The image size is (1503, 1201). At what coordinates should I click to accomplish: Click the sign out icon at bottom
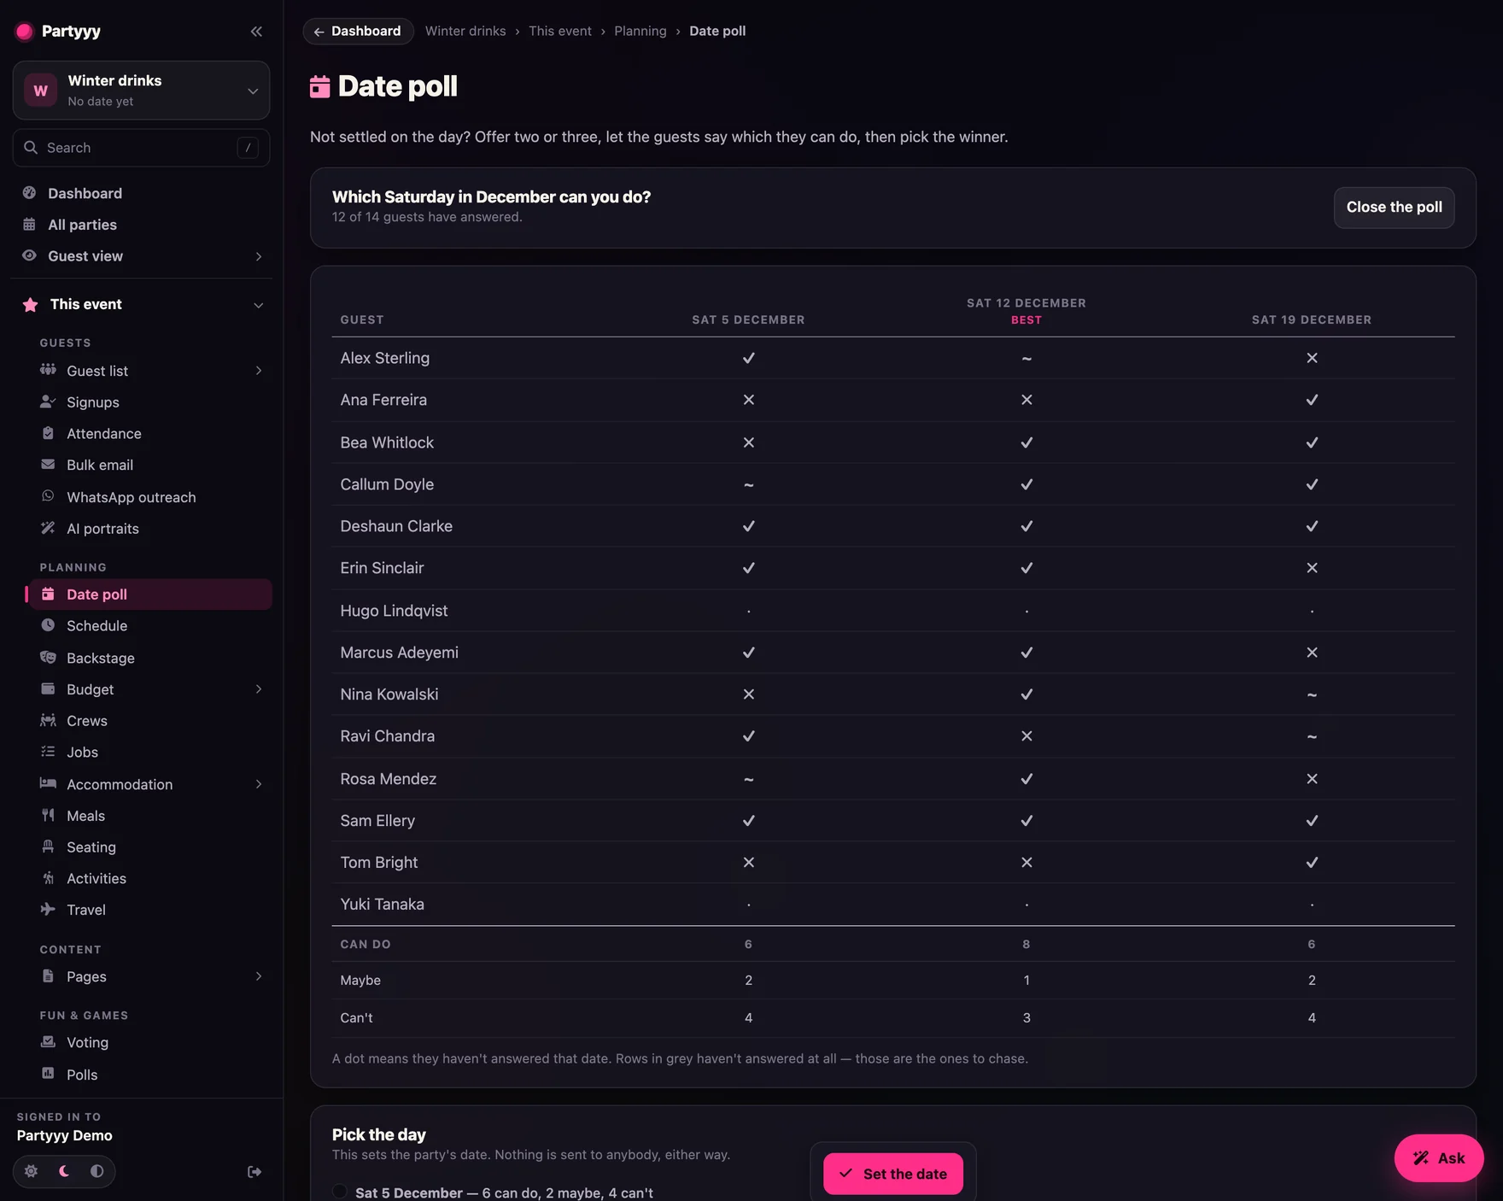[x=254, y=1172]
